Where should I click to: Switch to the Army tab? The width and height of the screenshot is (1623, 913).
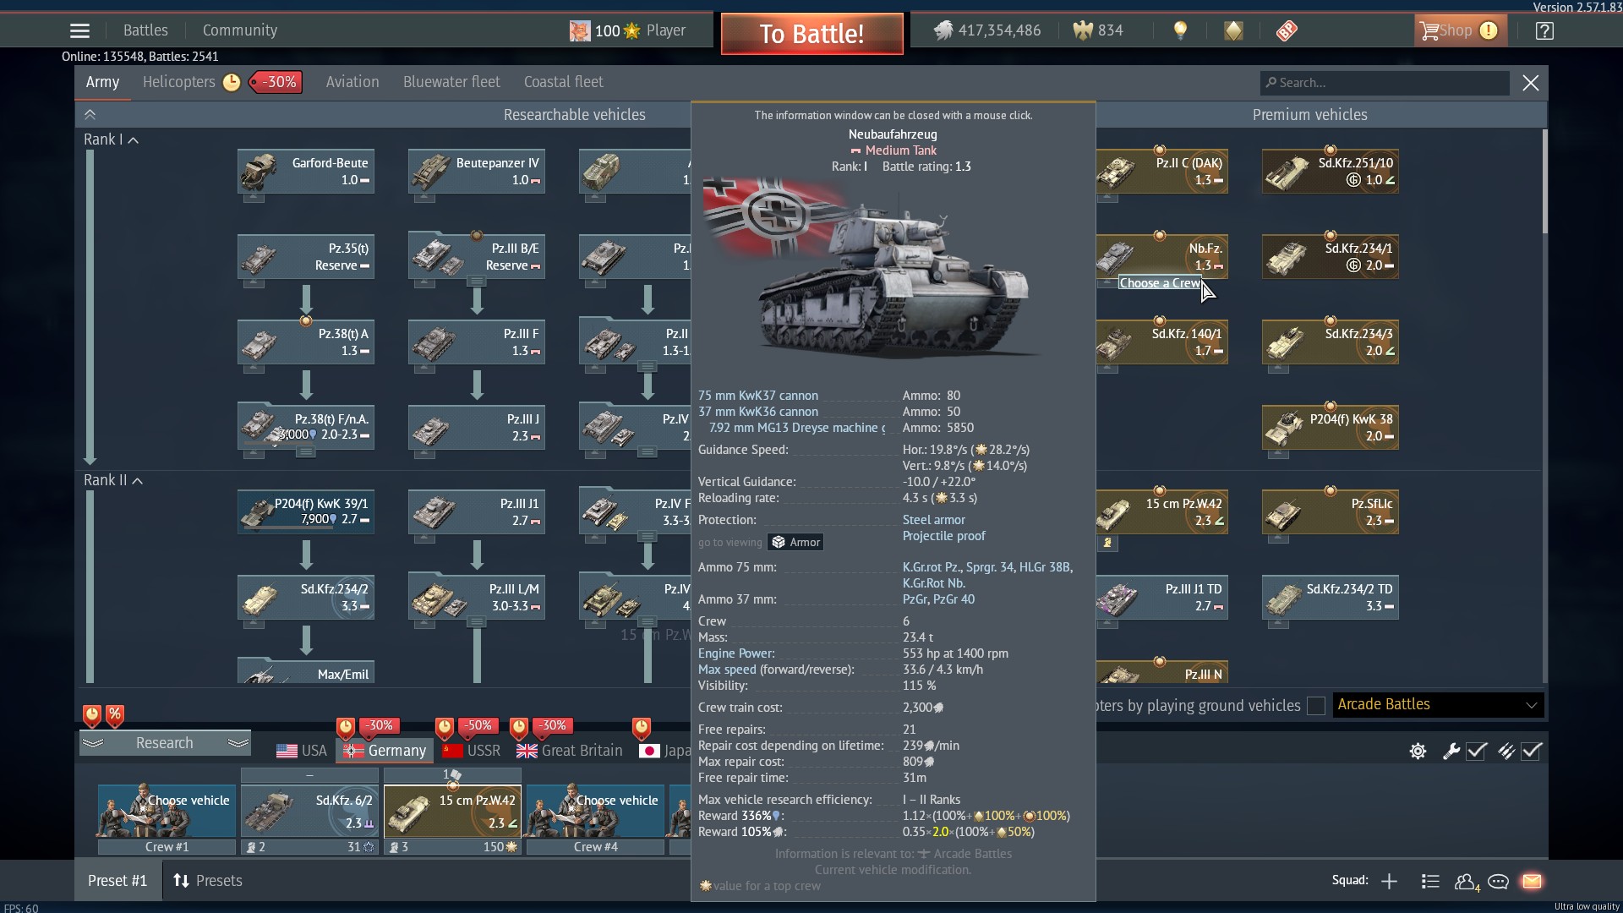tap(102, 82)
